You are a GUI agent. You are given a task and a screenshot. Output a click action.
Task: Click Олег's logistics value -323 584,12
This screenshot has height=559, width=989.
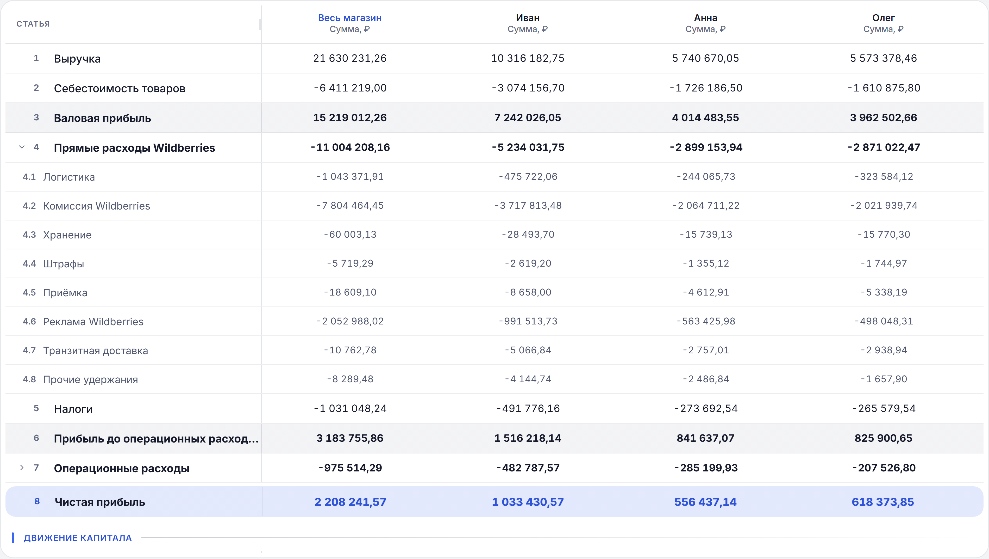pyautogui.click(x=884, y=177)
